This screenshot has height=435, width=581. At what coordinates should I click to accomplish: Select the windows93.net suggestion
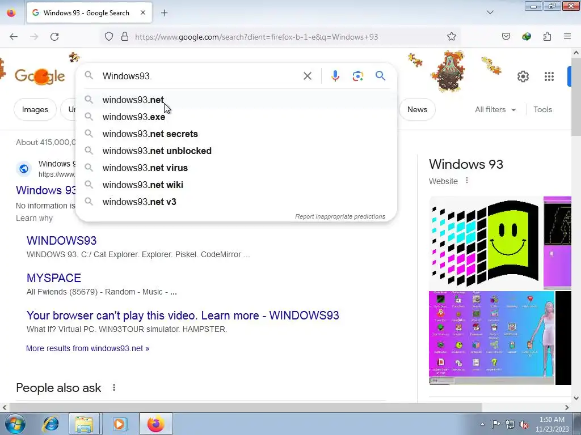pos(237,100)
